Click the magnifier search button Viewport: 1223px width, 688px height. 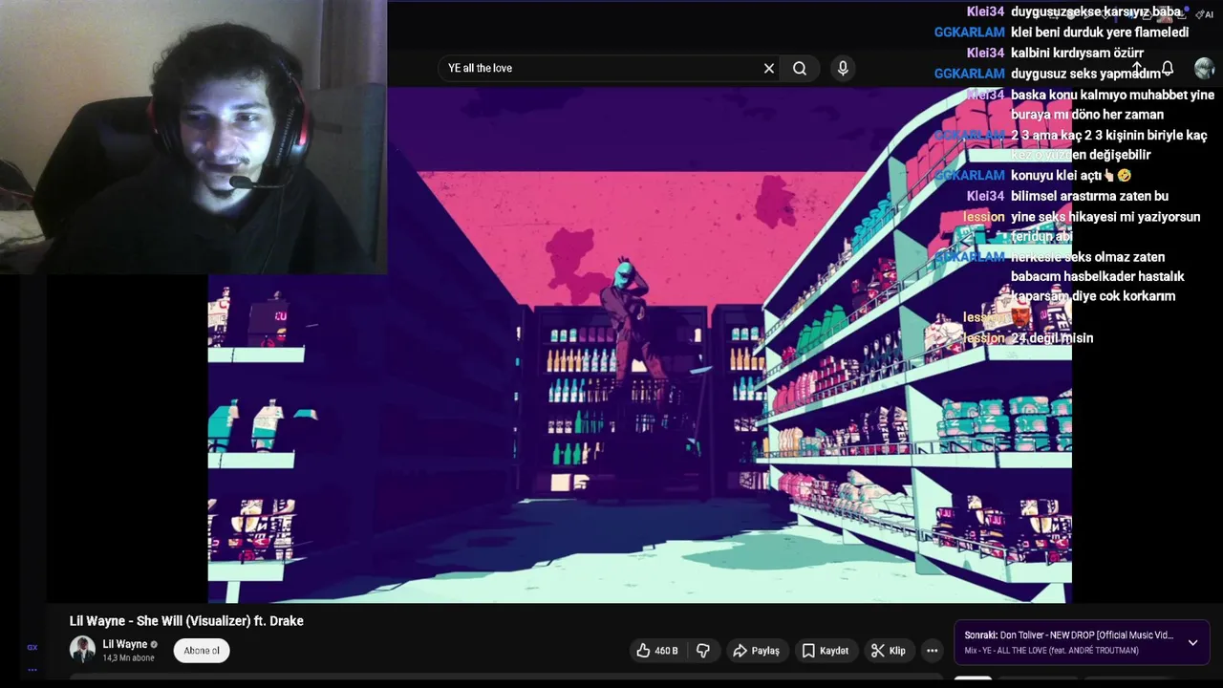[800, 68]
